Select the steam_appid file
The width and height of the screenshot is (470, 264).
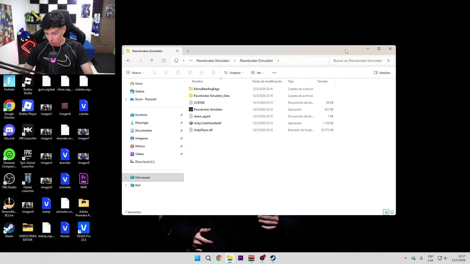coord(202,116)
